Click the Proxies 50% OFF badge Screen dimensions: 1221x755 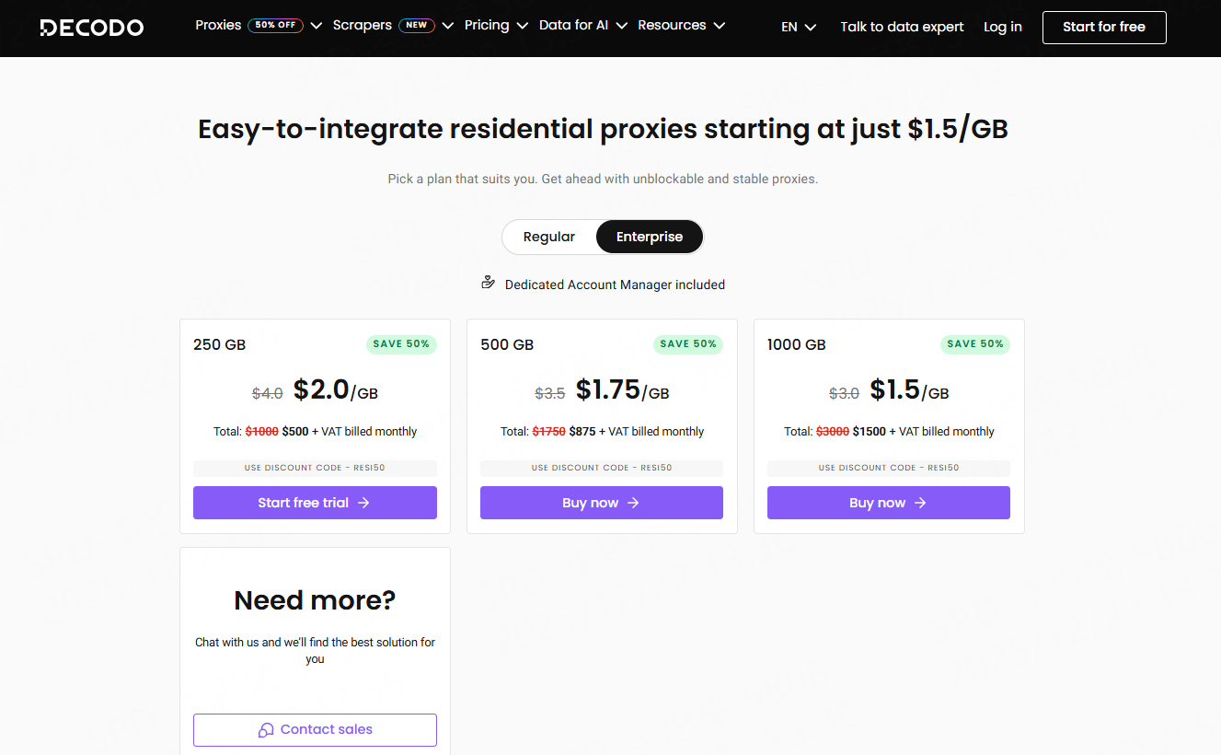(x=275, y=26)
